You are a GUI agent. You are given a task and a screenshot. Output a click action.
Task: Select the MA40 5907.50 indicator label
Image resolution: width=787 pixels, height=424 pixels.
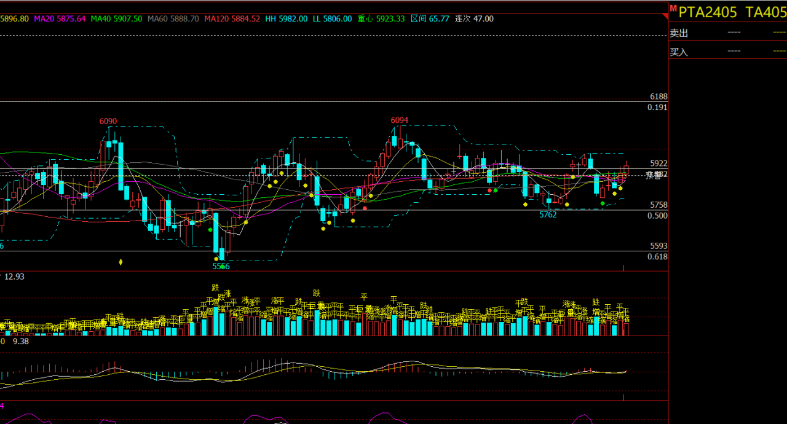pyautogui.click(x=116, y=19)
